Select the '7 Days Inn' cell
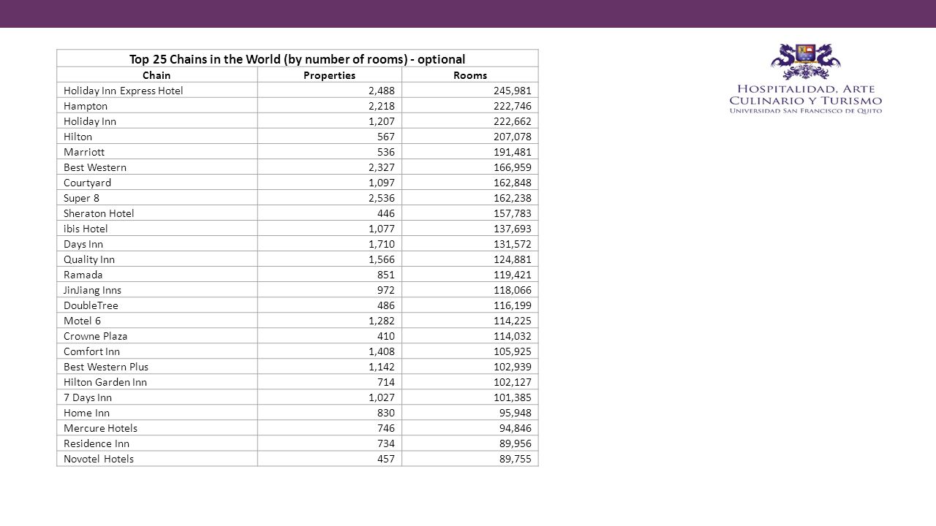 (157, 397)
